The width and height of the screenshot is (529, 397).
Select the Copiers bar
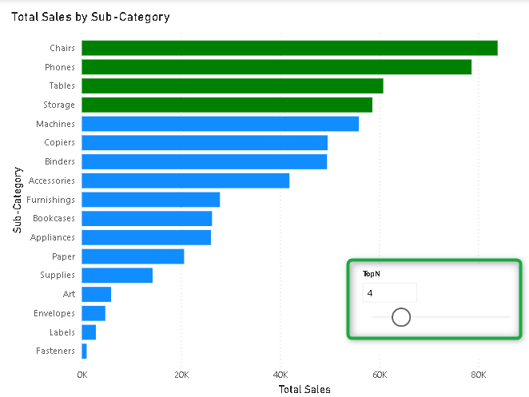click(x=205, y=142)
